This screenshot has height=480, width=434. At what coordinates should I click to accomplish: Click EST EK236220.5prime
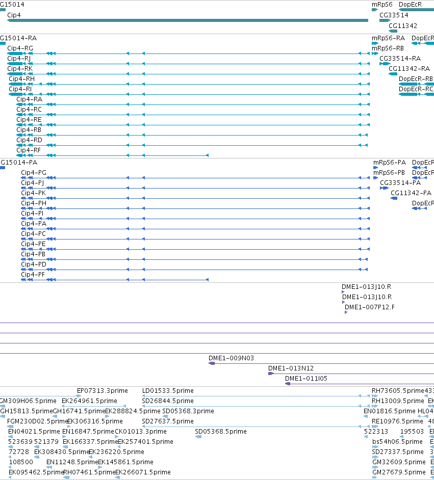tap(116, 452)
